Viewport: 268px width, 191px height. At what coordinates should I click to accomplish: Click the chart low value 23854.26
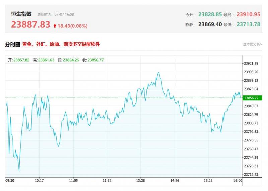tap(71, 60)
